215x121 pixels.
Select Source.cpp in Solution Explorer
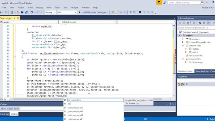198,62
